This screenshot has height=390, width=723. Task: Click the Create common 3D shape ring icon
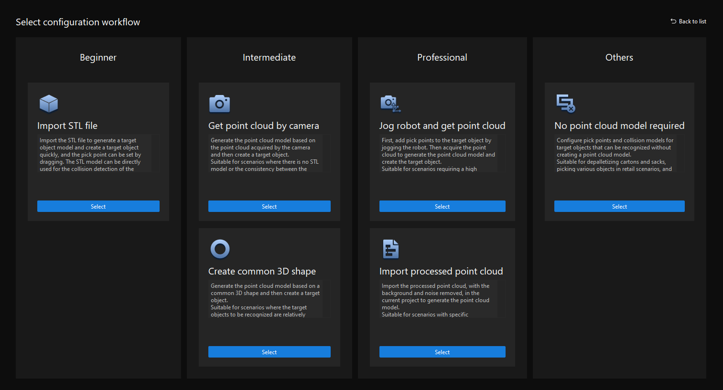[x=220, y=249]
